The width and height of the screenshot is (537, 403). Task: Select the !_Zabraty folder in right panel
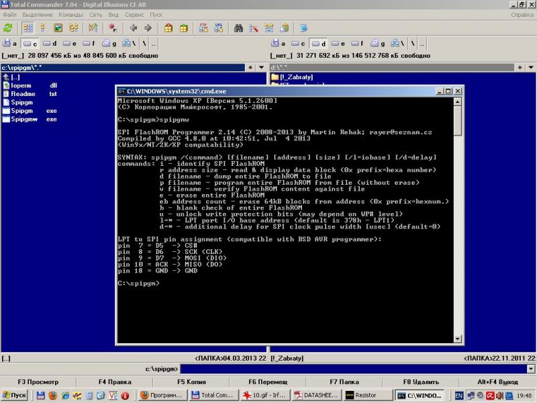coord(292,77)
